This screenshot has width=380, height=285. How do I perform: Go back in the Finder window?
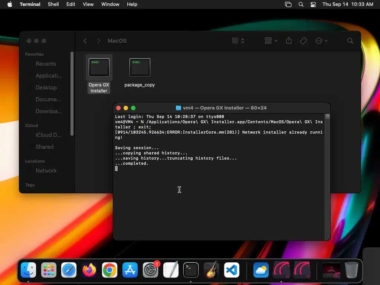coord(85,41)
